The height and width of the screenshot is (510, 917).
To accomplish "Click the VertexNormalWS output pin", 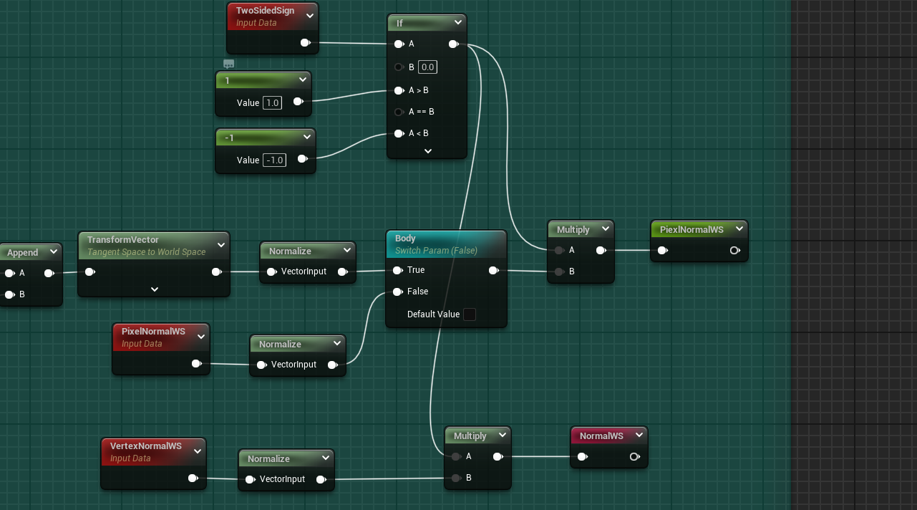I will (193, 478).
